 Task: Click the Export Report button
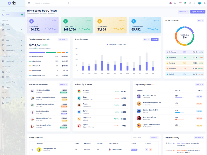coord(198,12)
